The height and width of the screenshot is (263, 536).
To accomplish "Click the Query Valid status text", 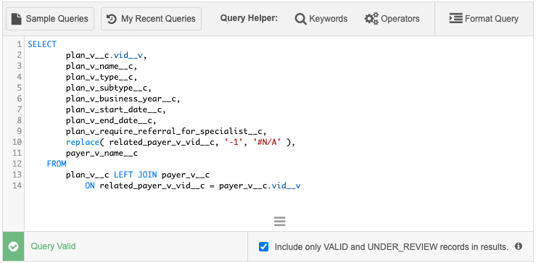I will coord(54,246).
